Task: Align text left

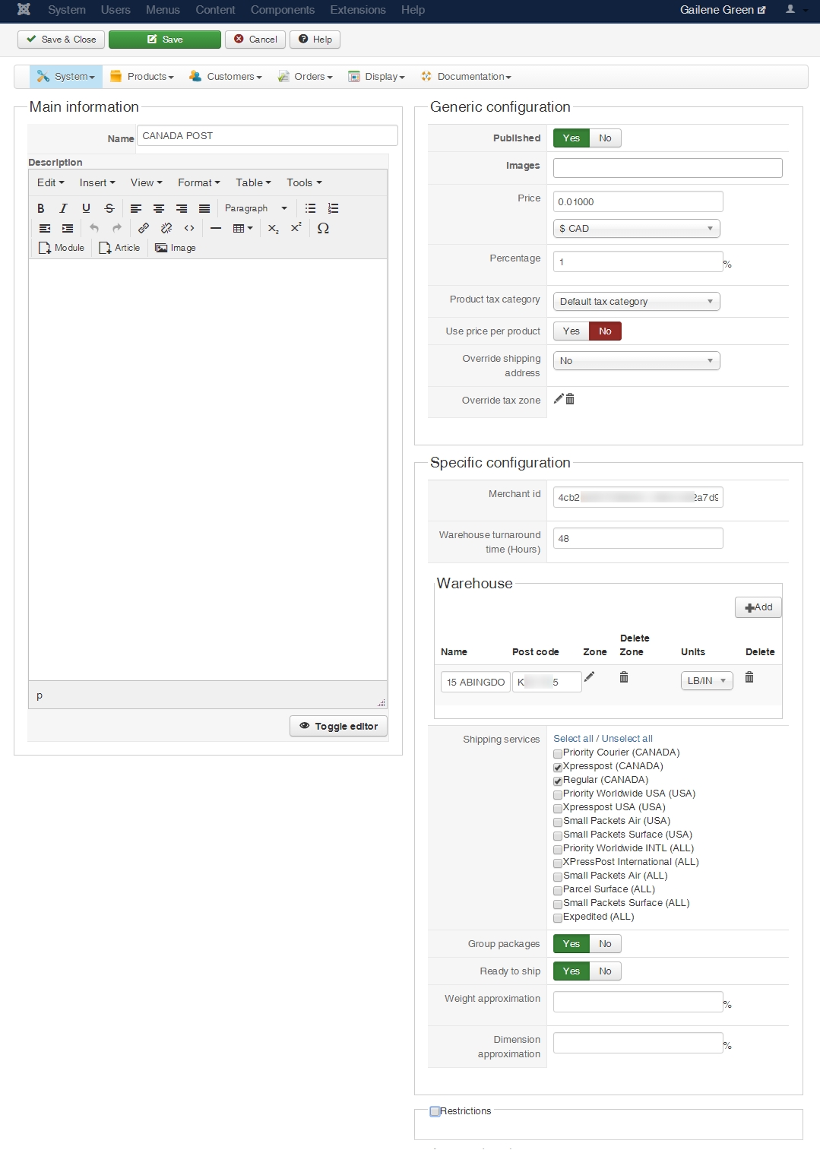Action: pos(136,208)
